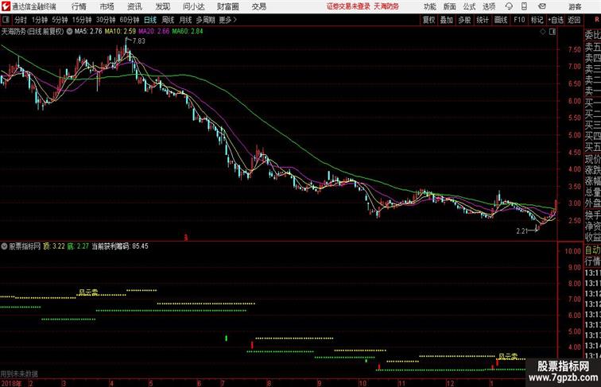Image resolution: width=601 pixels, height=387 pixels.
Task: Open the 问小达 menu
Action: (x=193, y=6)
